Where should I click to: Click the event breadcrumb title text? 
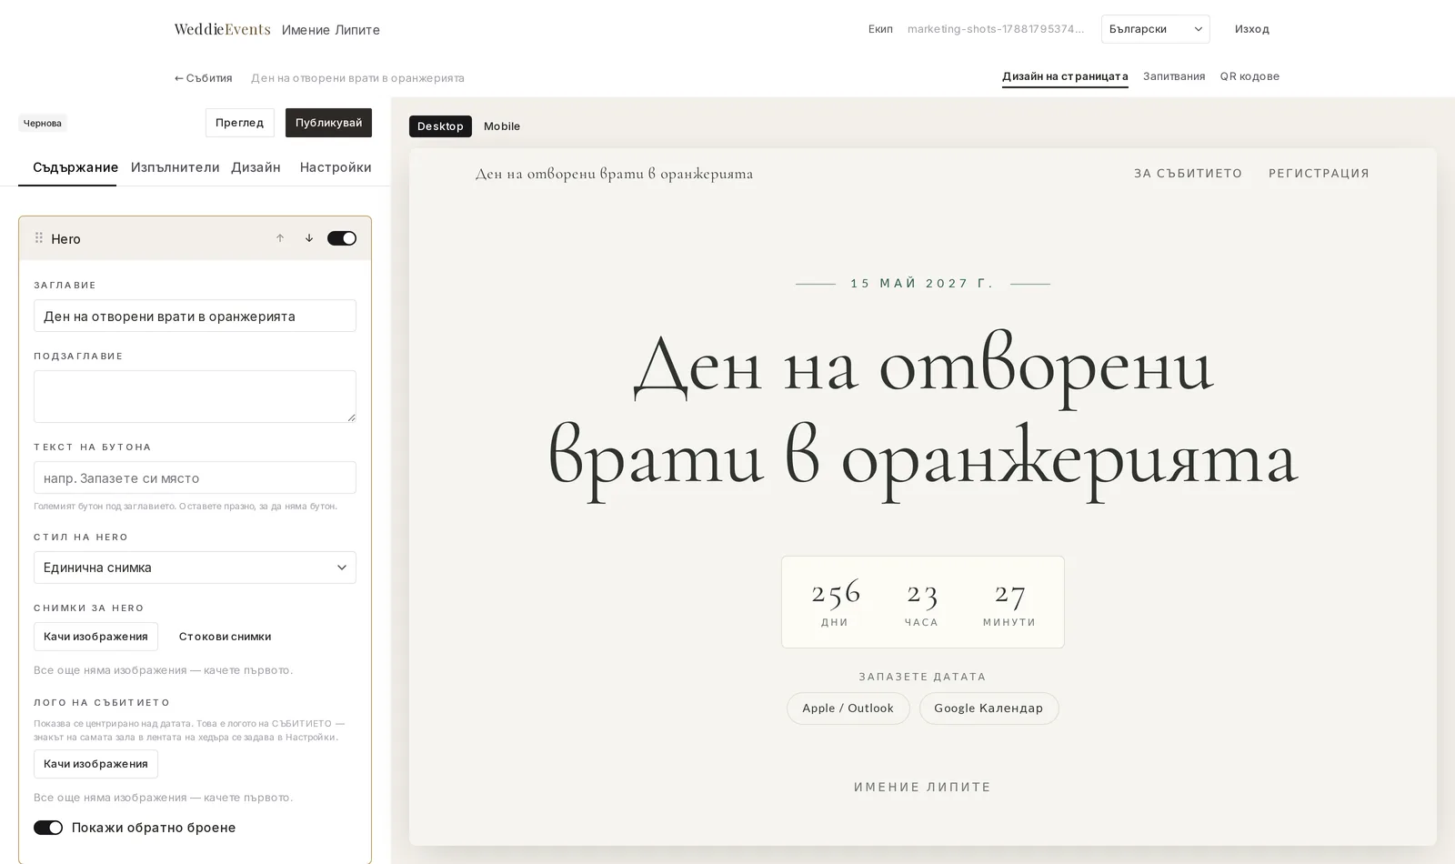tap(357, 78)
